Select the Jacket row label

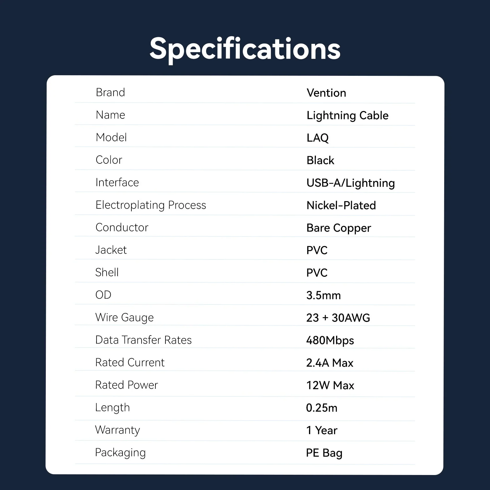coord(111,250)
